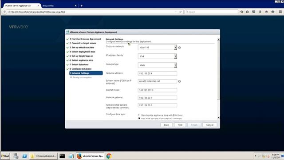Select the Use NTP servers radio option
This screenshot has height=160, width=284.
[139, 119]
